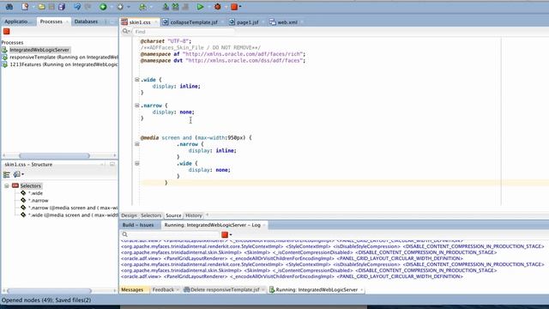The height and width of the screenshot is (309, 549).
Task: Switch to the History view tab
Action: (x=194, y=215)
